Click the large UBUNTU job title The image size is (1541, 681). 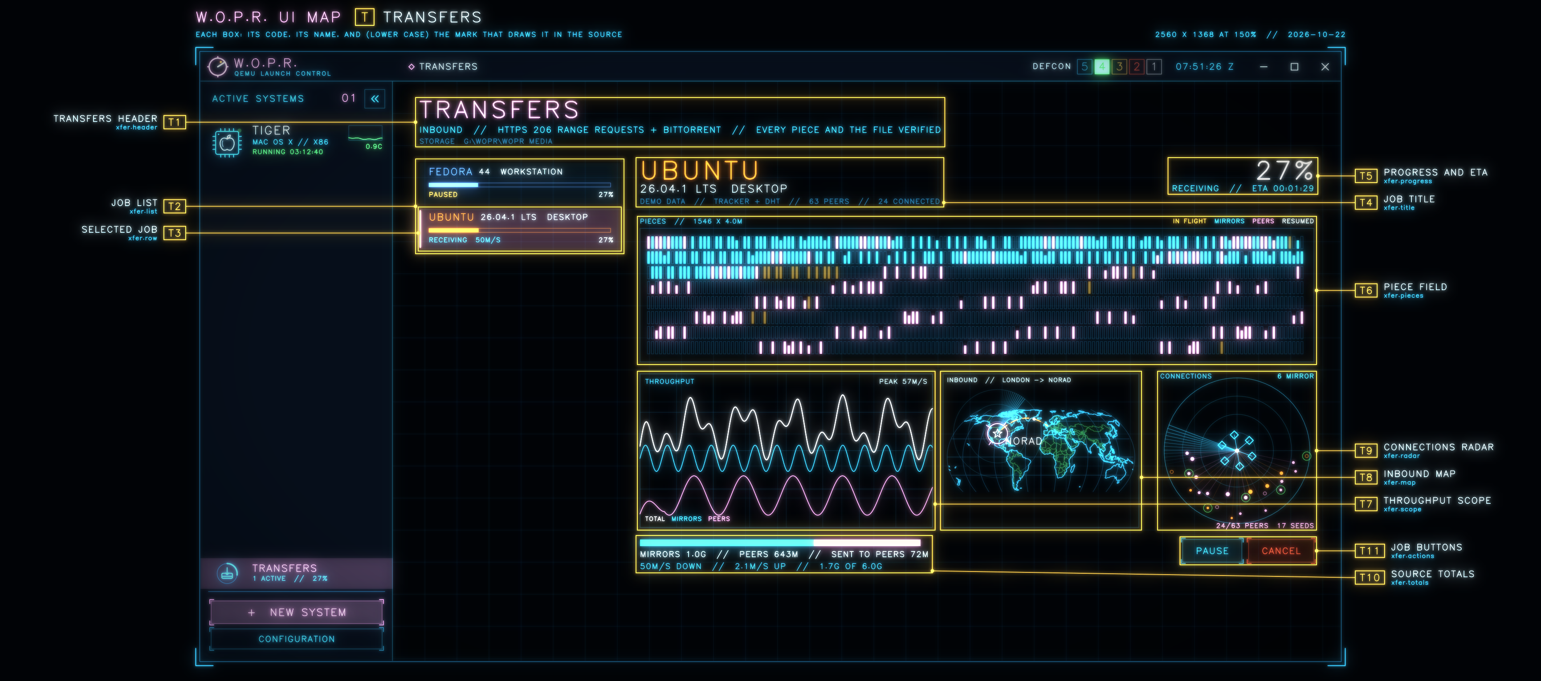tap(700, 171)
